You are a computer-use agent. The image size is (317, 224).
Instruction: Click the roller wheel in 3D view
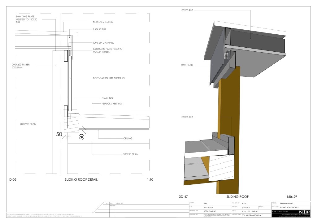(x=226, y=55)
